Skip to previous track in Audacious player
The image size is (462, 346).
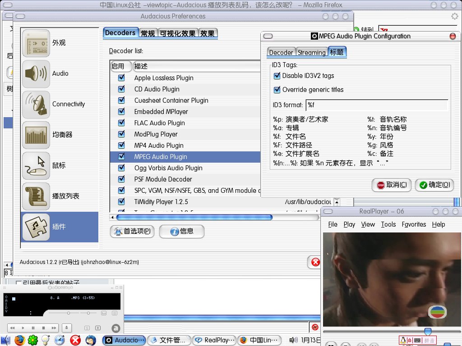[12, 328]
